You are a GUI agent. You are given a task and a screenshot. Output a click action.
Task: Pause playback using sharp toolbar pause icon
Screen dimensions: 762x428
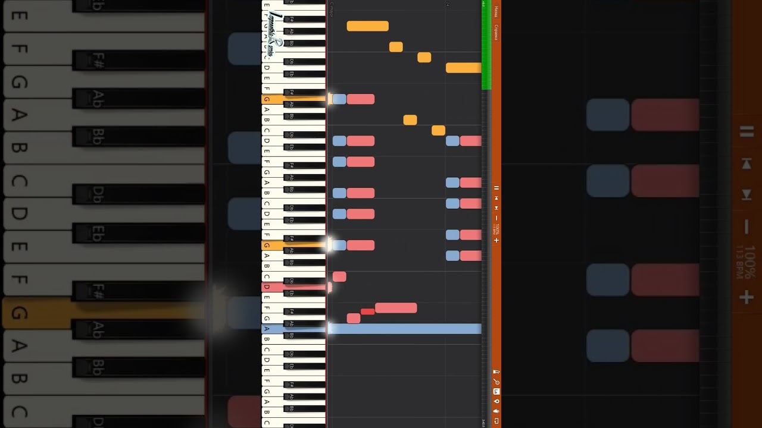tap(496, 188)
